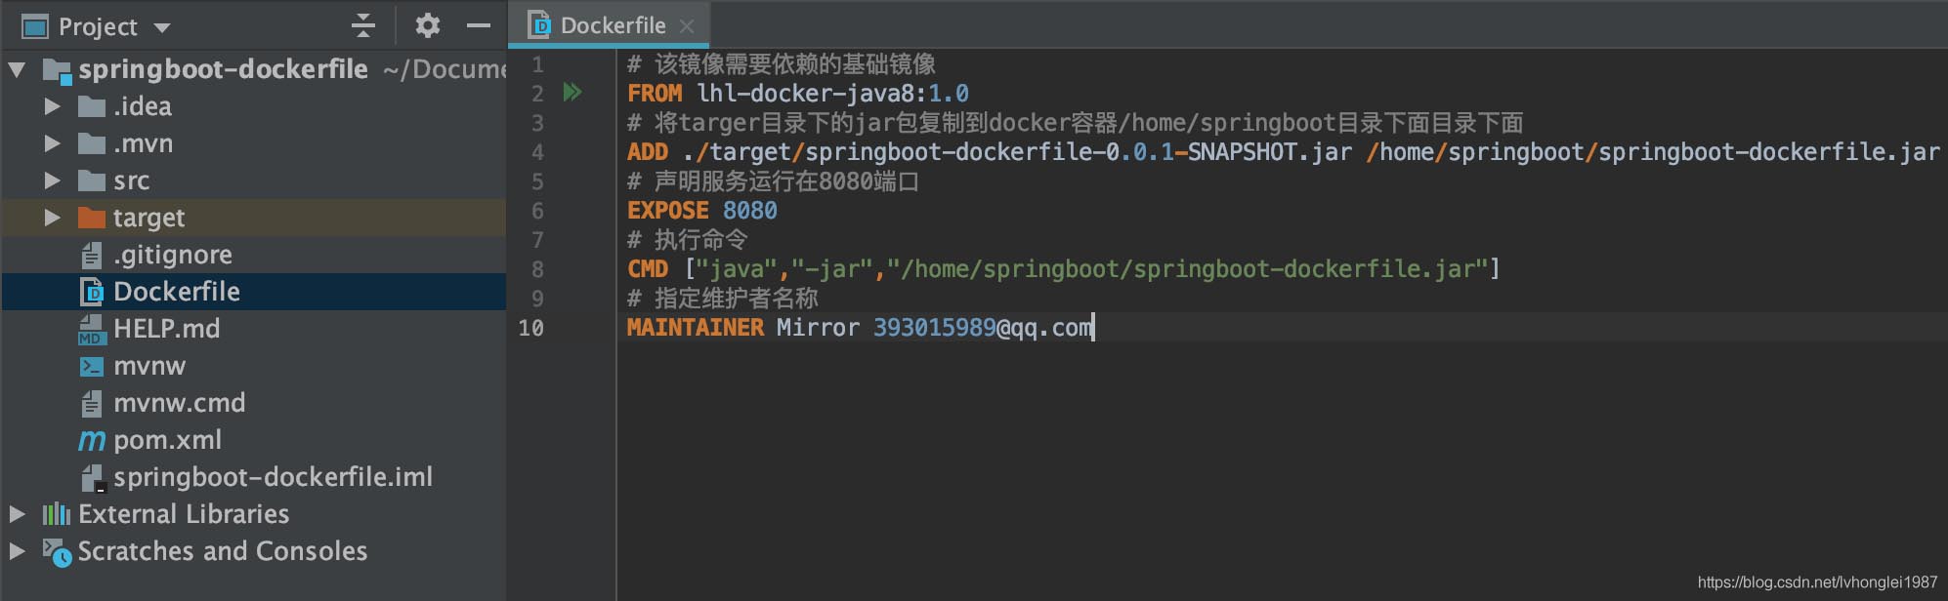Hide the Project panel with minus icon
Viewport: 1948px width, 601px height.
[479, 25]
